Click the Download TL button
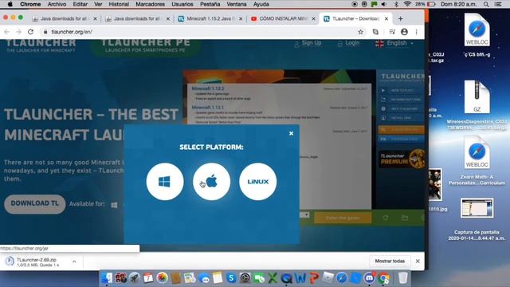This screenshot has width=510, height=287. pos(35,204)
